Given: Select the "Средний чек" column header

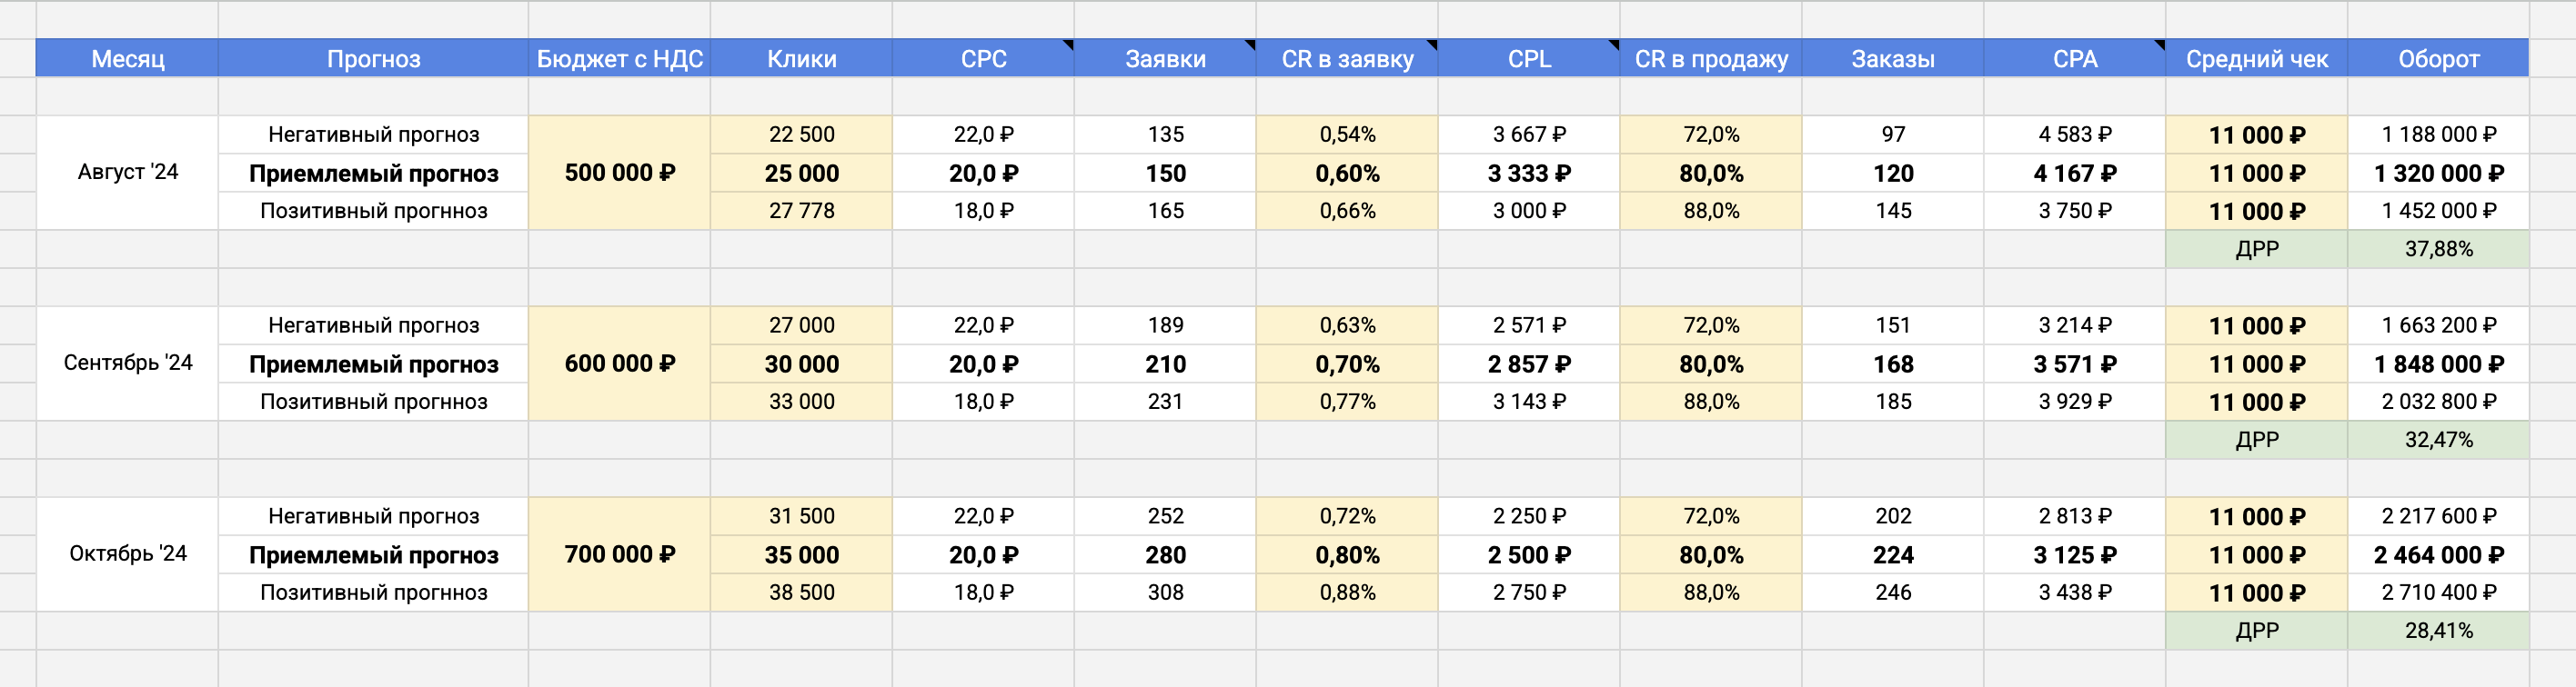Looking at the screenshot, I should (x=2256, y=59).
